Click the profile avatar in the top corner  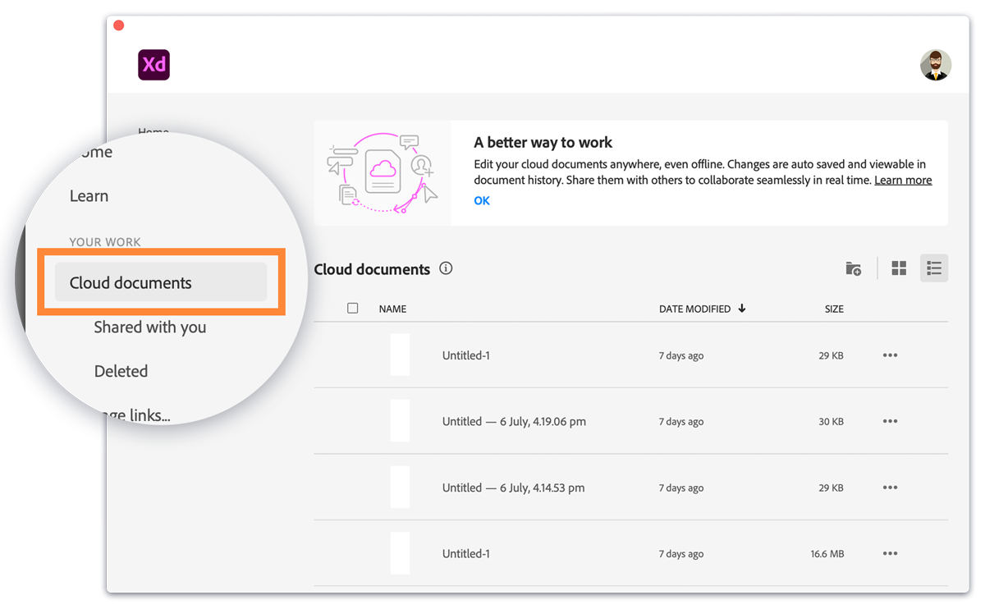coord(935,64)
